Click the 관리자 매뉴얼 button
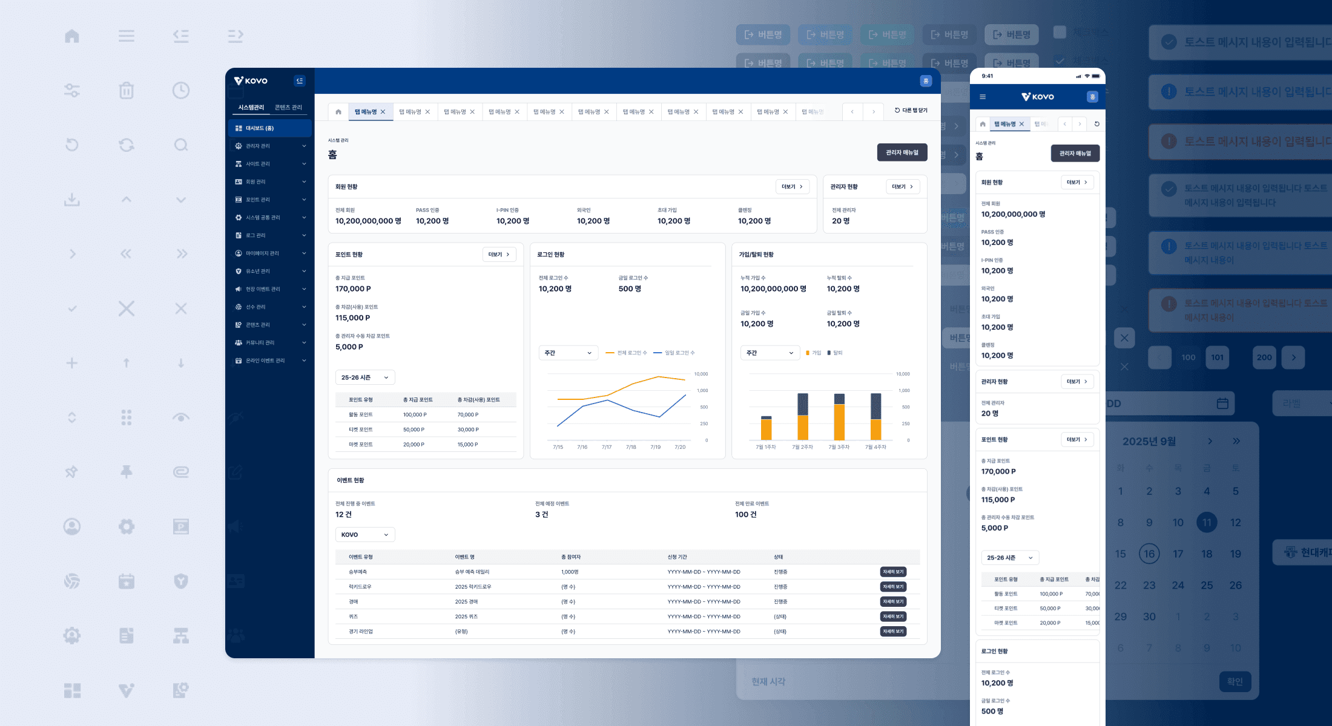The image size is (1332, 726). [902, 152]
